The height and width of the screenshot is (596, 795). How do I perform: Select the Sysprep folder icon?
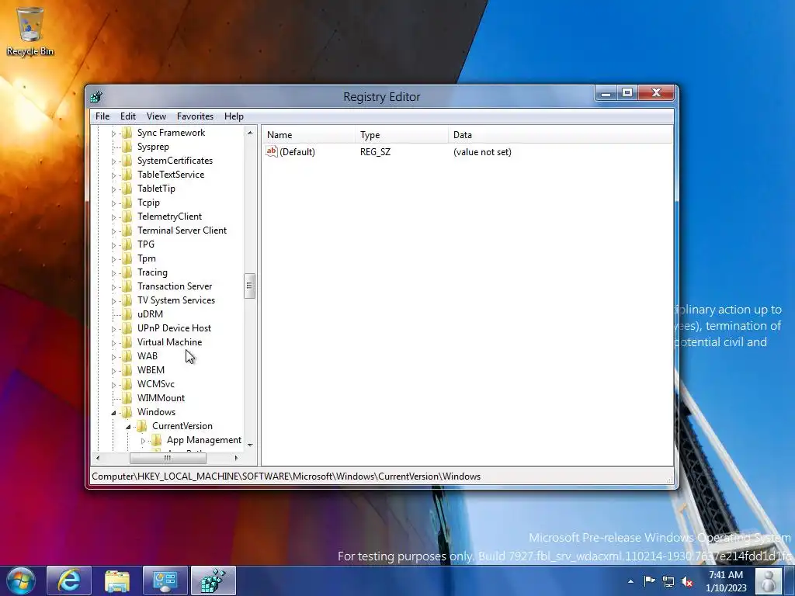pyautogui.click(x=127, y=147)
